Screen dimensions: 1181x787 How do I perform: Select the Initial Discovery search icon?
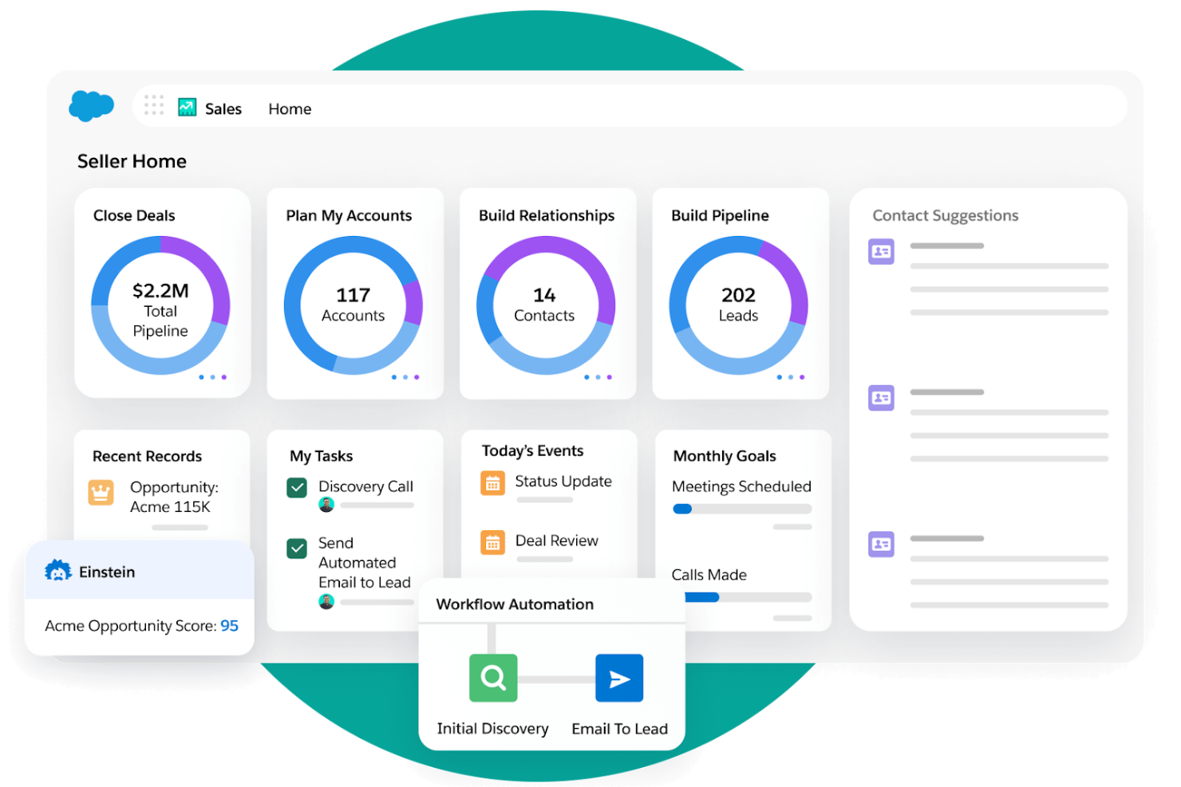[492, 678]
